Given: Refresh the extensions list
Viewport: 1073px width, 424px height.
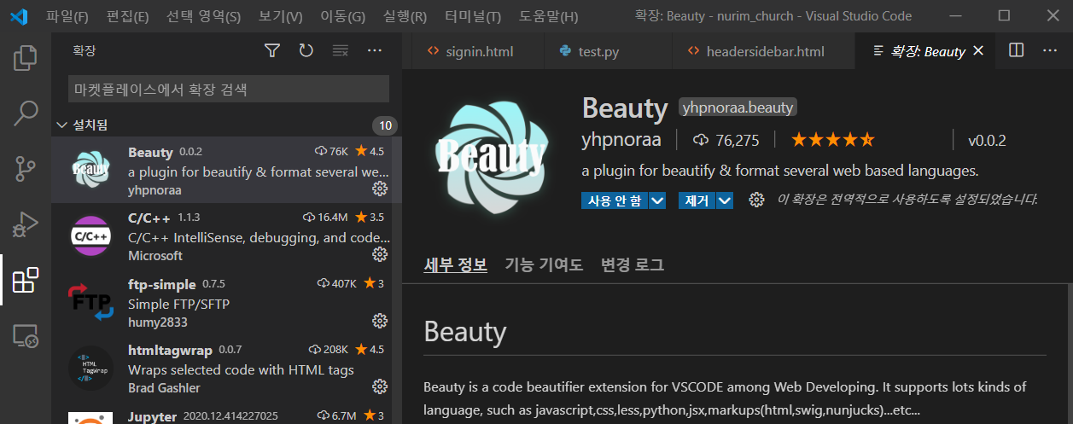Looking at the screenshot, I should pos(306,51).
